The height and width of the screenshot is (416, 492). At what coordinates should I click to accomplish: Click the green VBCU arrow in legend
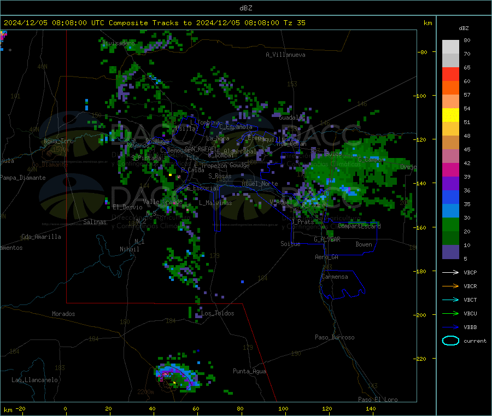tap(450, 313)
